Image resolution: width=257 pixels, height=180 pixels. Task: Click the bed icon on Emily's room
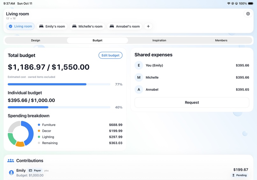(x=41, y=26)
